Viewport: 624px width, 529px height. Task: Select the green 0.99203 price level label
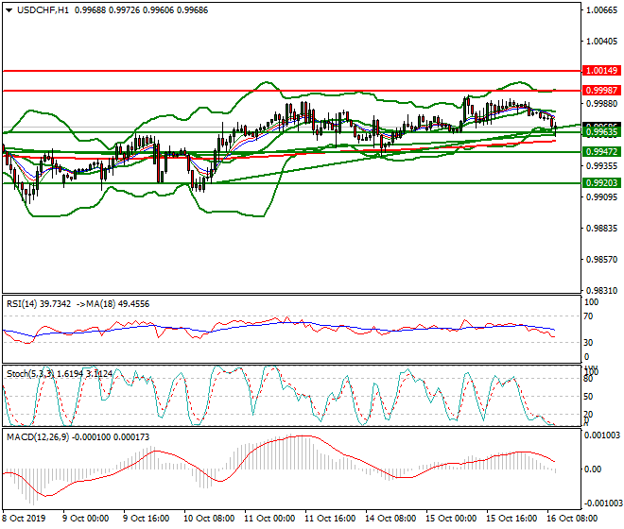coord(601,183)
